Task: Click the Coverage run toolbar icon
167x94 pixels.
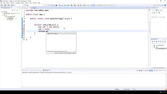Action: [x=71, y=5]
